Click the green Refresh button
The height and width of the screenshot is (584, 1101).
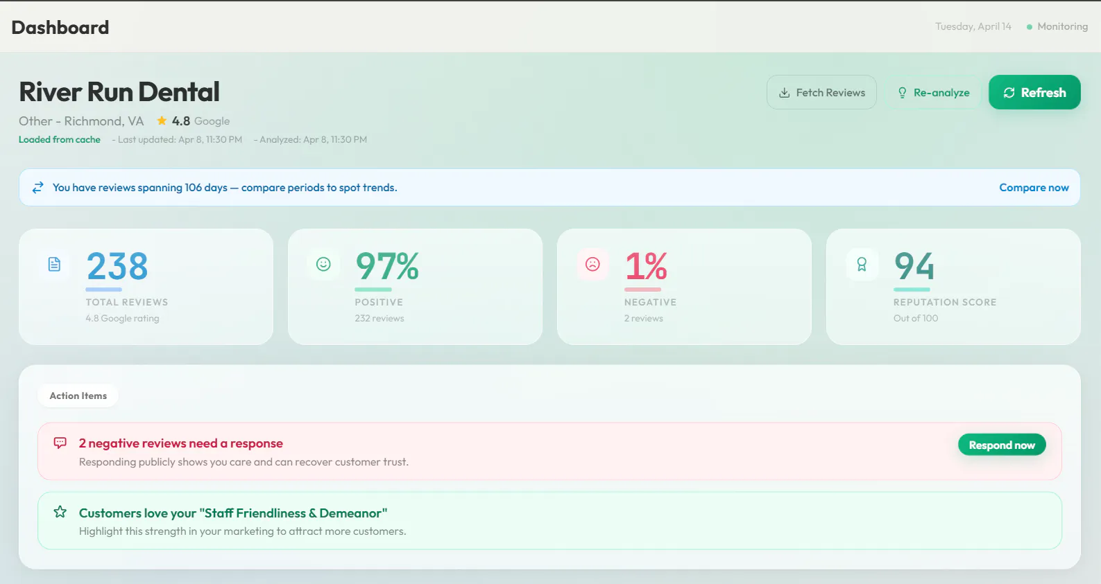(x=1034, y=92)
